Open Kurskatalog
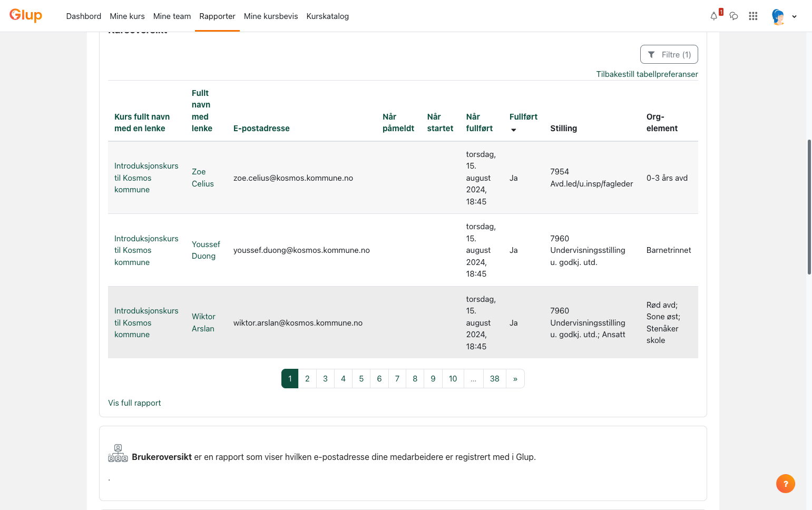The width and height of the screenshot is (812, 510). pyautogui.click(x=327, y=16)
